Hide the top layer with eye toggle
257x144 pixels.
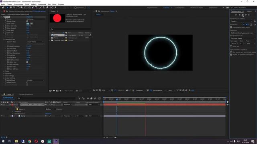pyautogui.click(x=2, y=104)
